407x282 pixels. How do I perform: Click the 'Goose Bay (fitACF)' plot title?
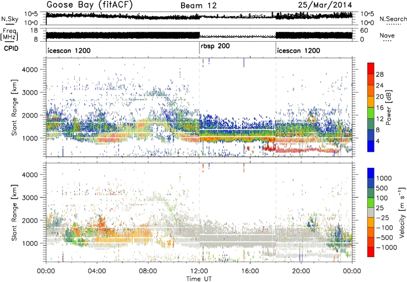90,5
